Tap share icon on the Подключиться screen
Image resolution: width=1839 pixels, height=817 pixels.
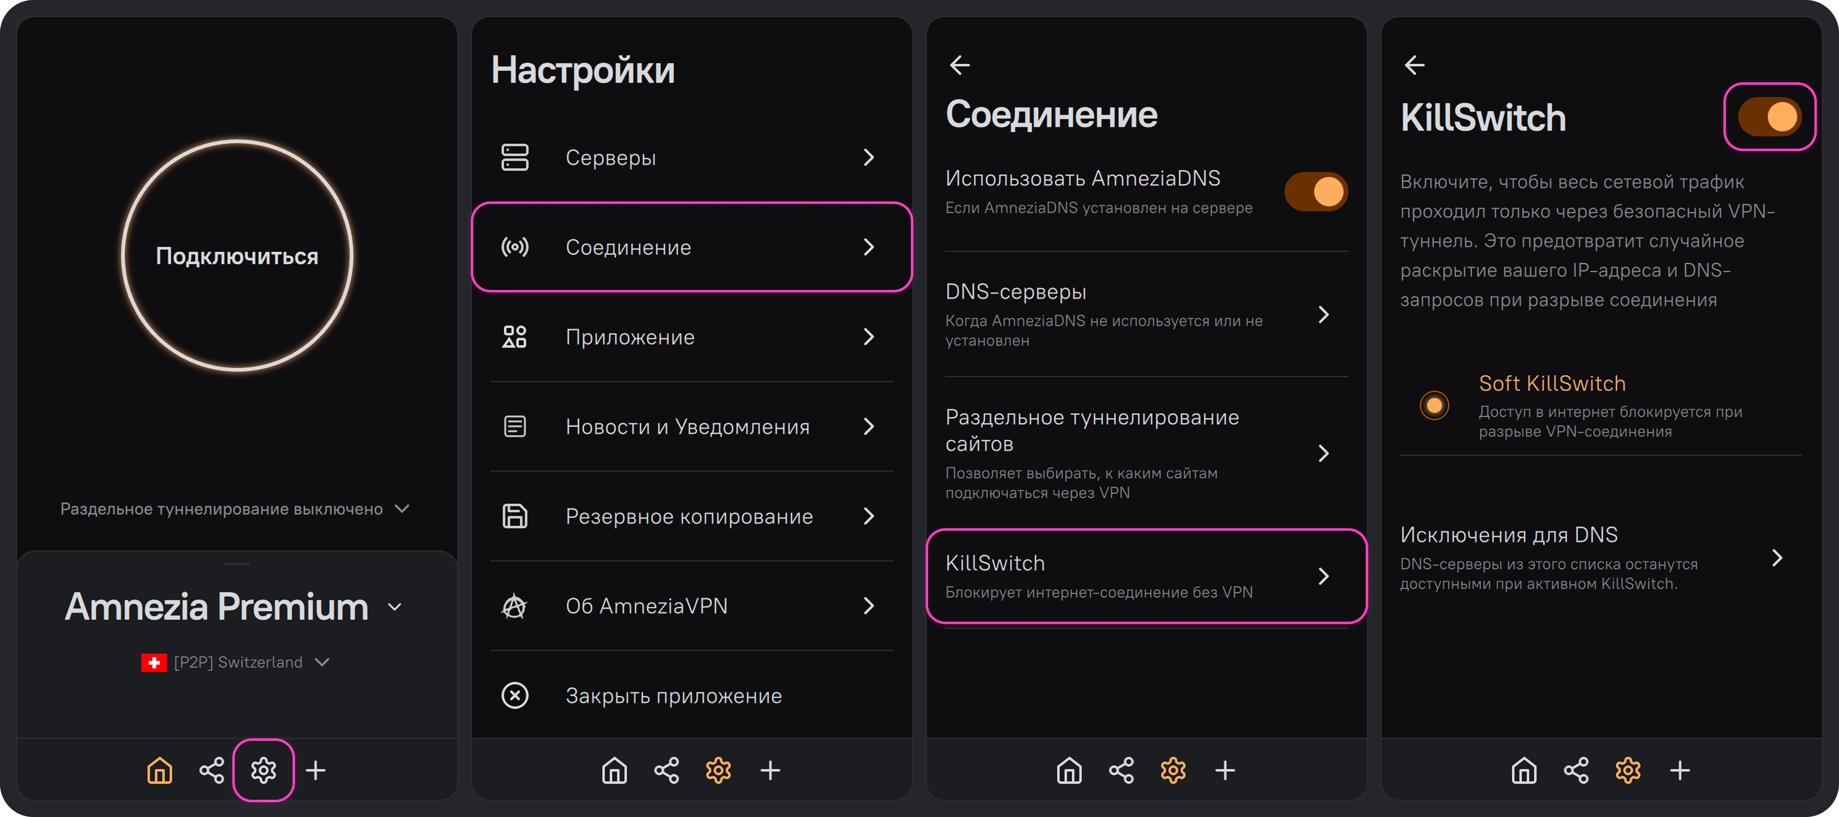click(x=212, y=771)
